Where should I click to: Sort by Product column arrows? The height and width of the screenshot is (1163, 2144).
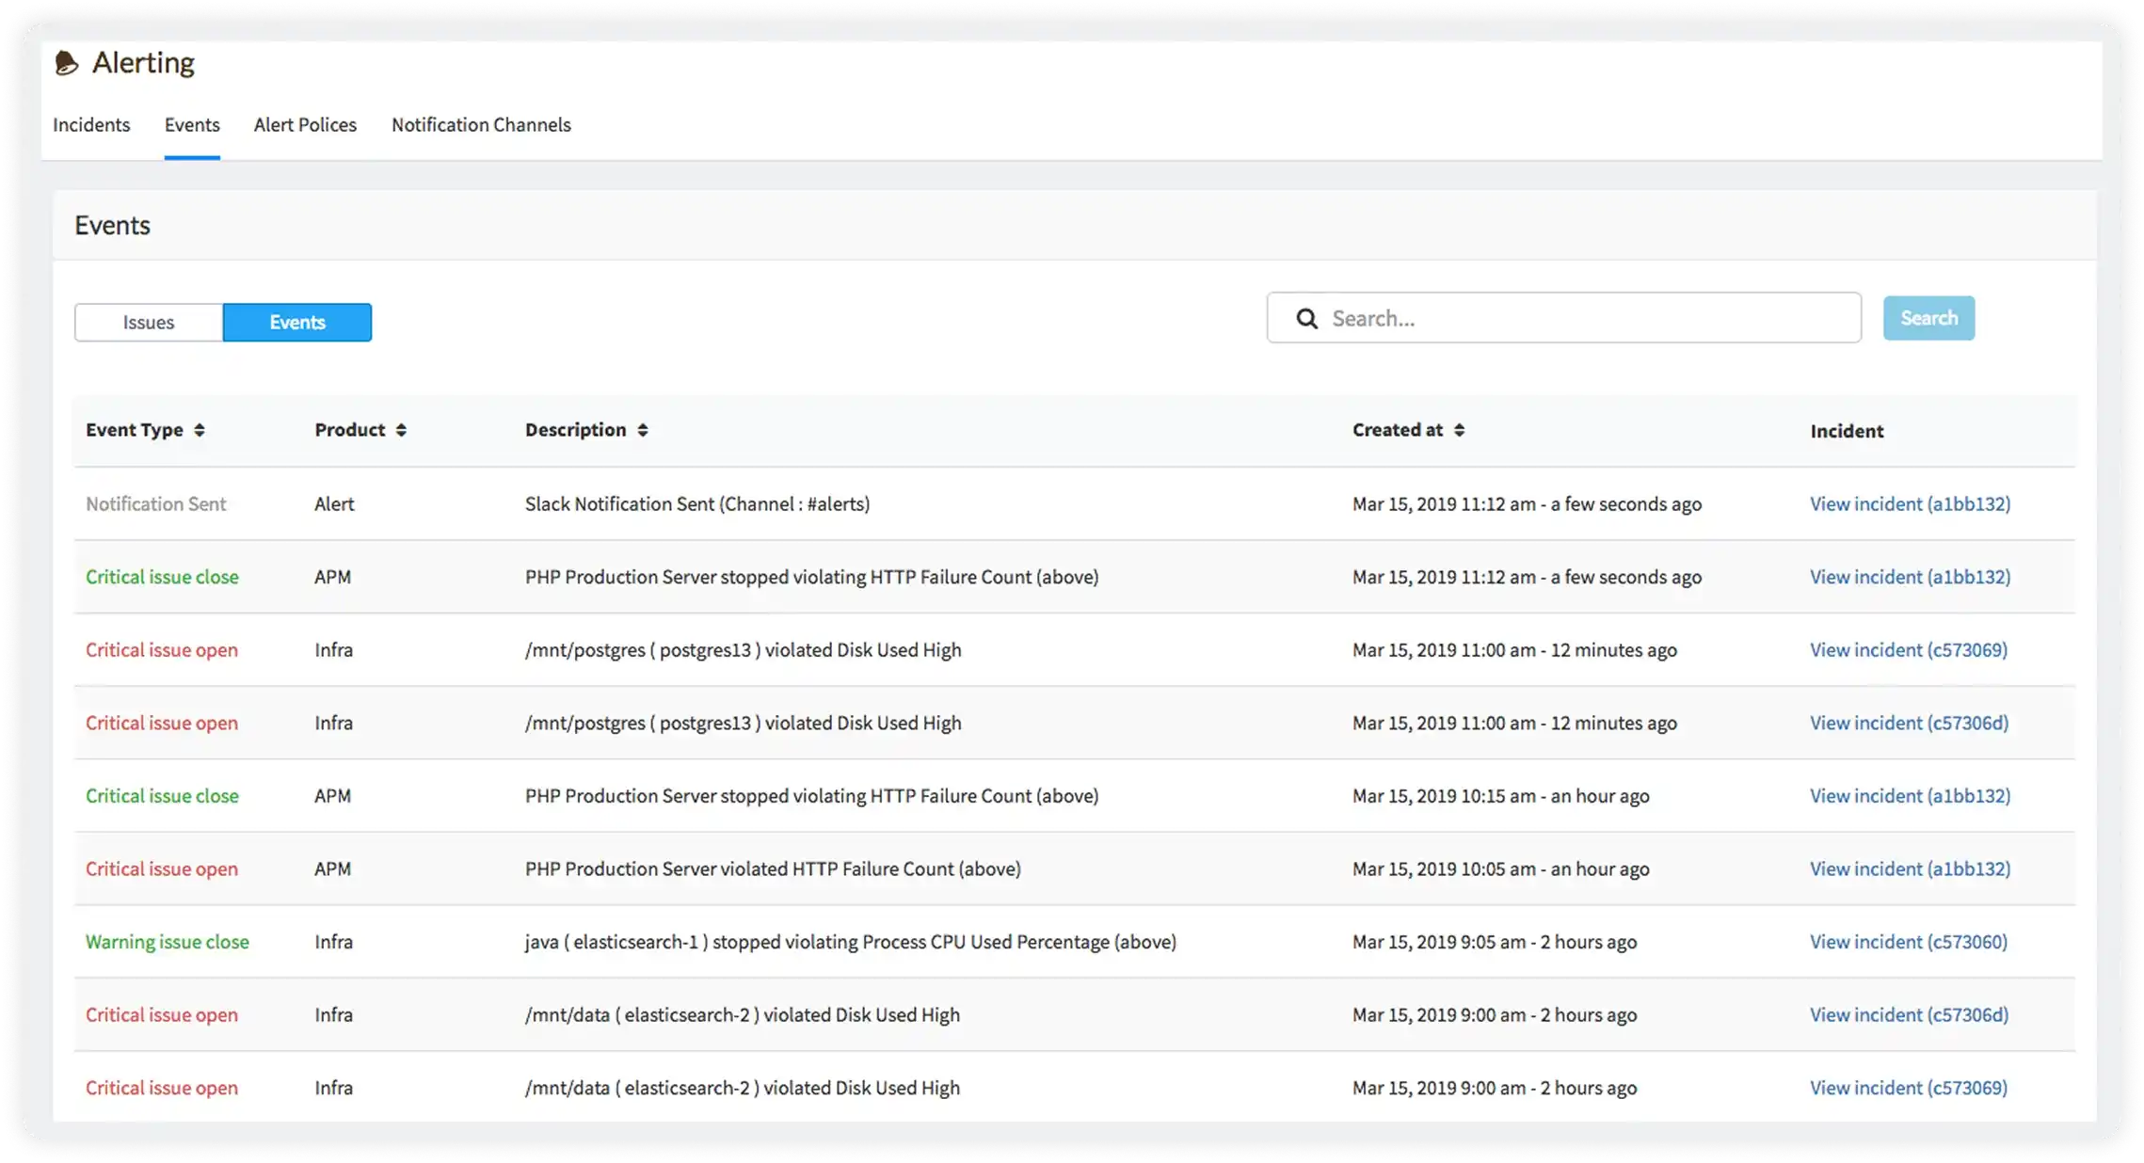[401, 430]
